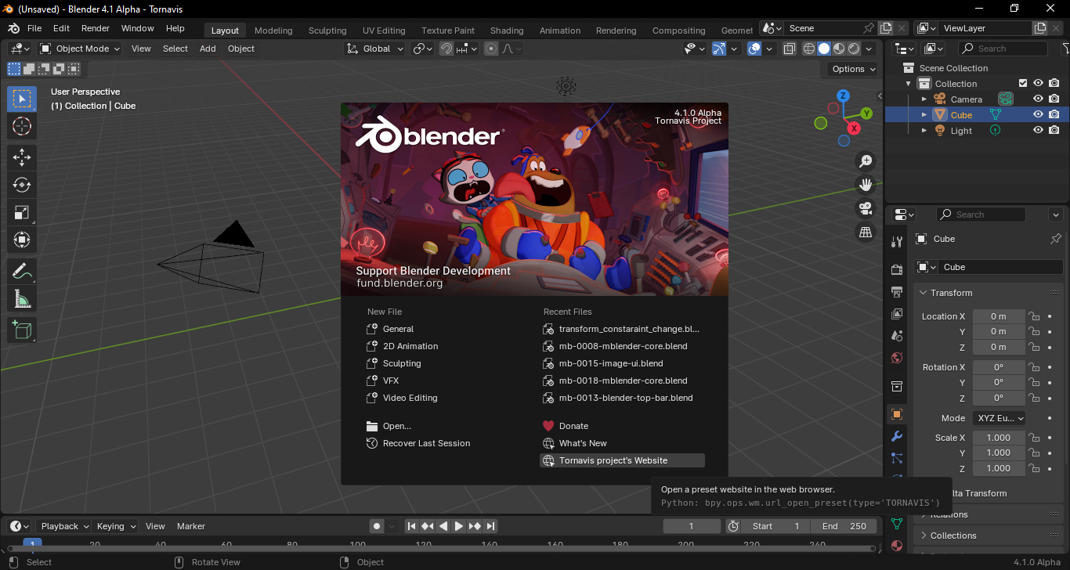Open Tornavis project's Website link
Viewport: 1070px width, 570px height.
click(x=622, y=460)
